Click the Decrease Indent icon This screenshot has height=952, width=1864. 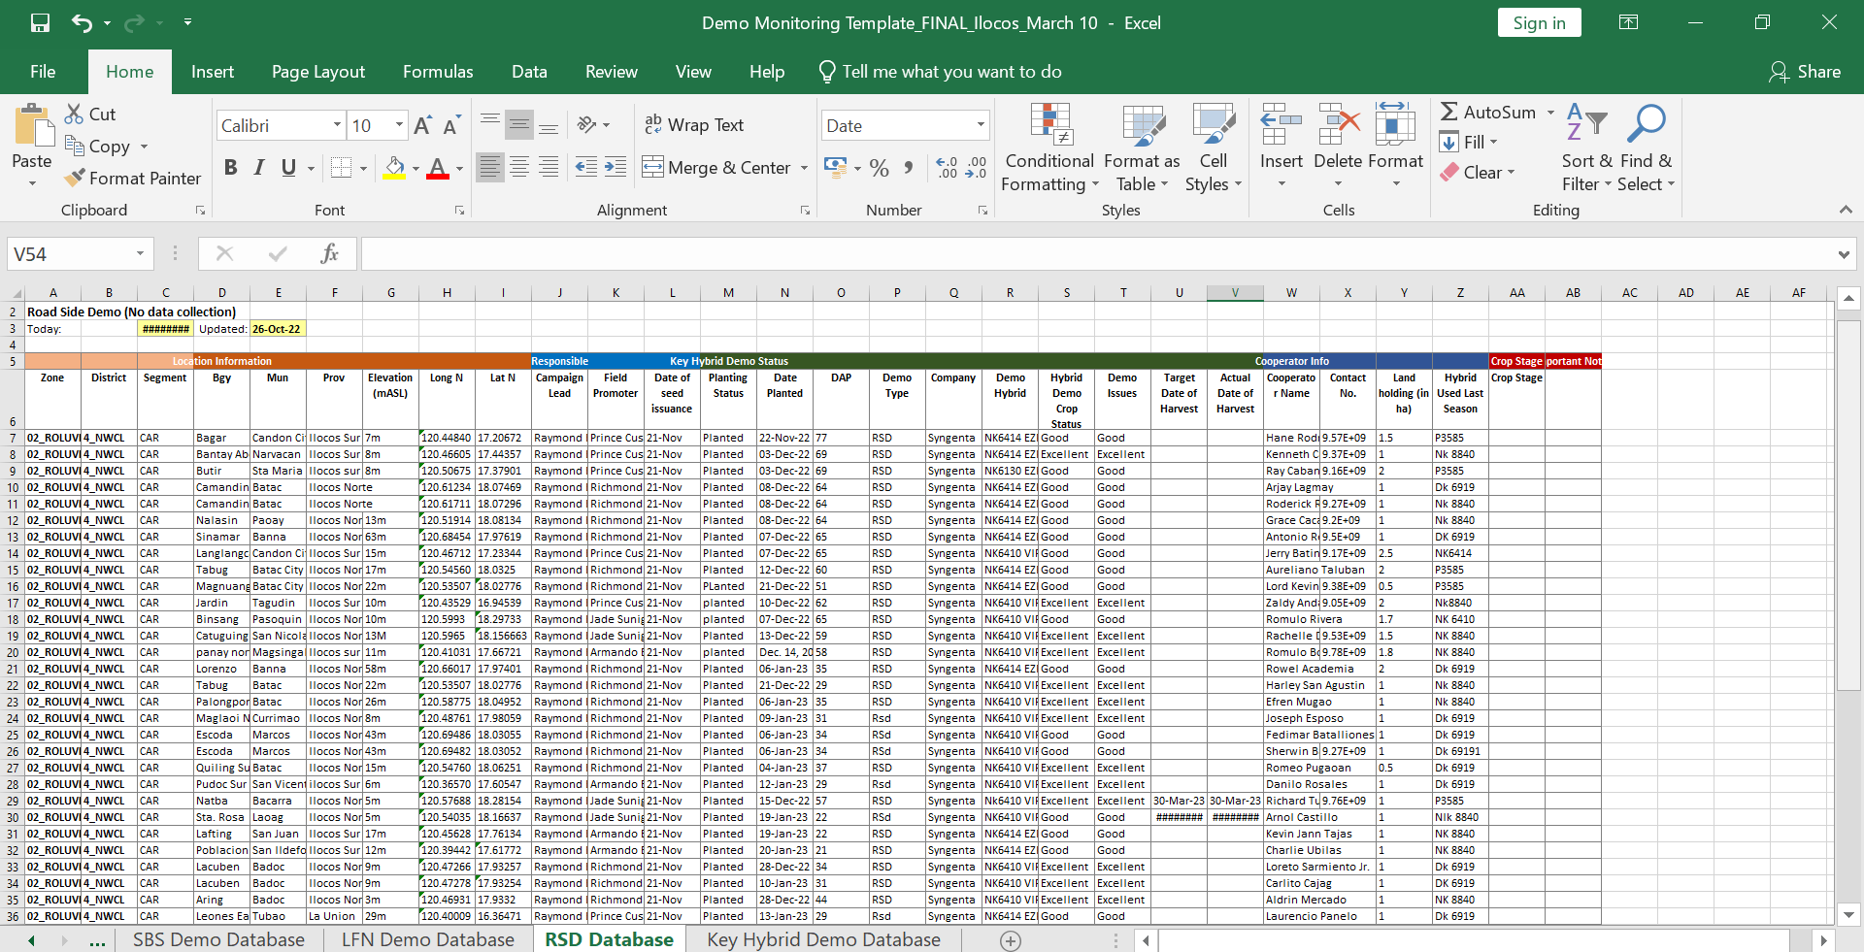click(586, 167)
